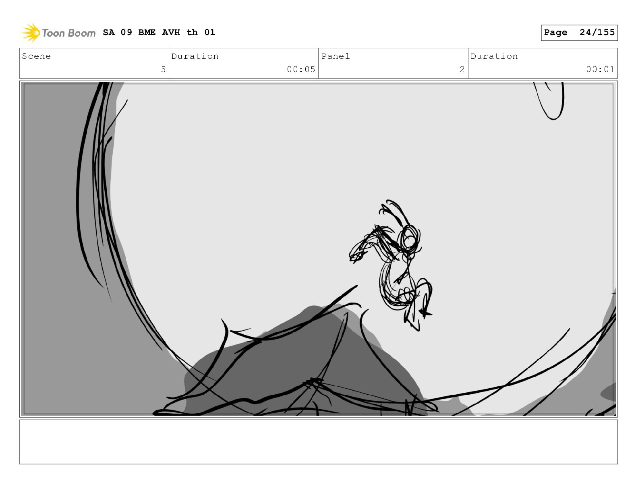Click the Toon Boom logo
The image size is (638, 493).
coord(58,33)
